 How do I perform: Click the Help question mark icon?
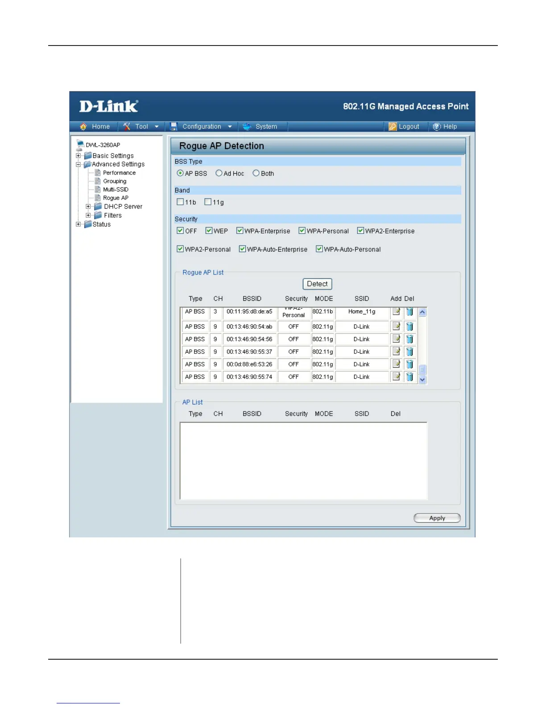point(437,127)
